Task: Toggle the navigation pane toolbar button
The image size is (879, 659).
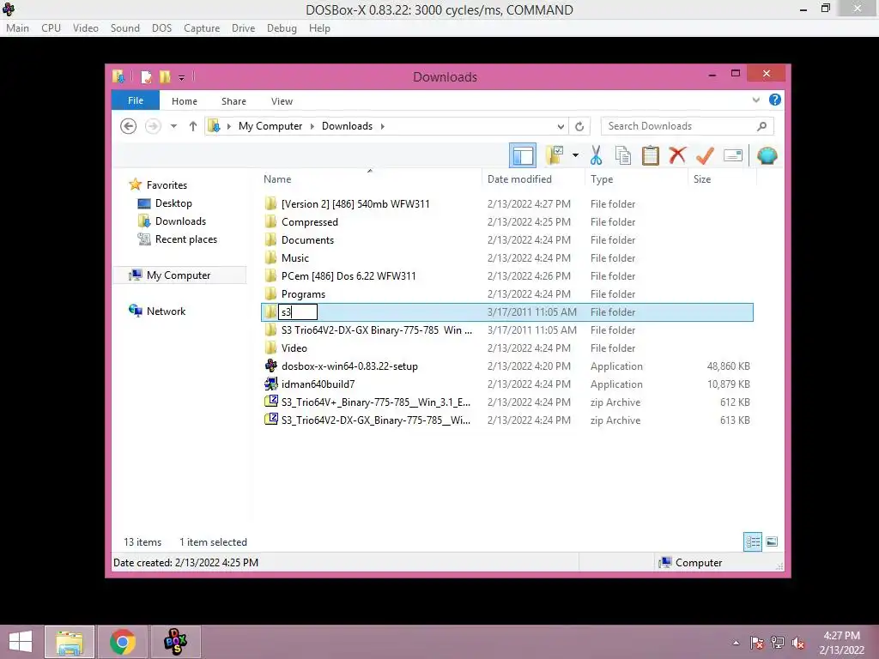Action: (523, 155)
